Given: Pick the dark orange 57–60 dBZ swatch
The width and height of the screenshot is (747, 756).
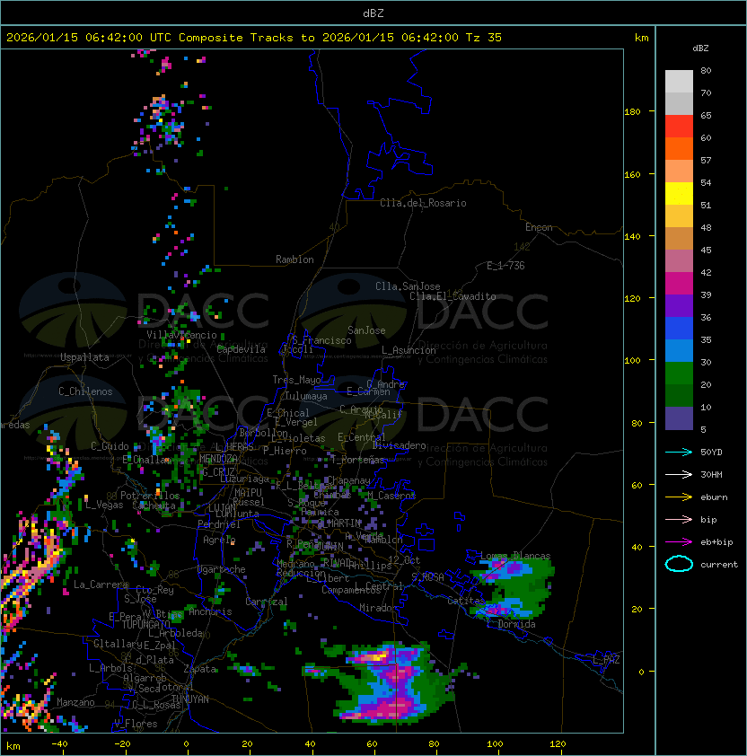Looking at the screenshot, I should pyautogui.click(x=679, y=148).
